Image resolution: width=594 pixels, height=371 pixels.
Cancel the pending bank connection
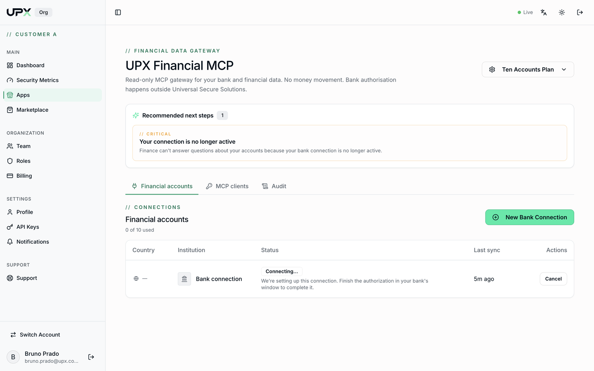pyautogui.click(x=553, y=279)
